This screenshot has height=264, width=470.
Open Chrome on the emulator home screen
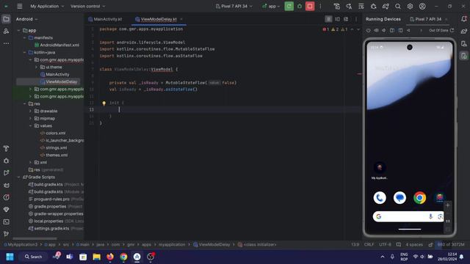click(x=419, y=198)
